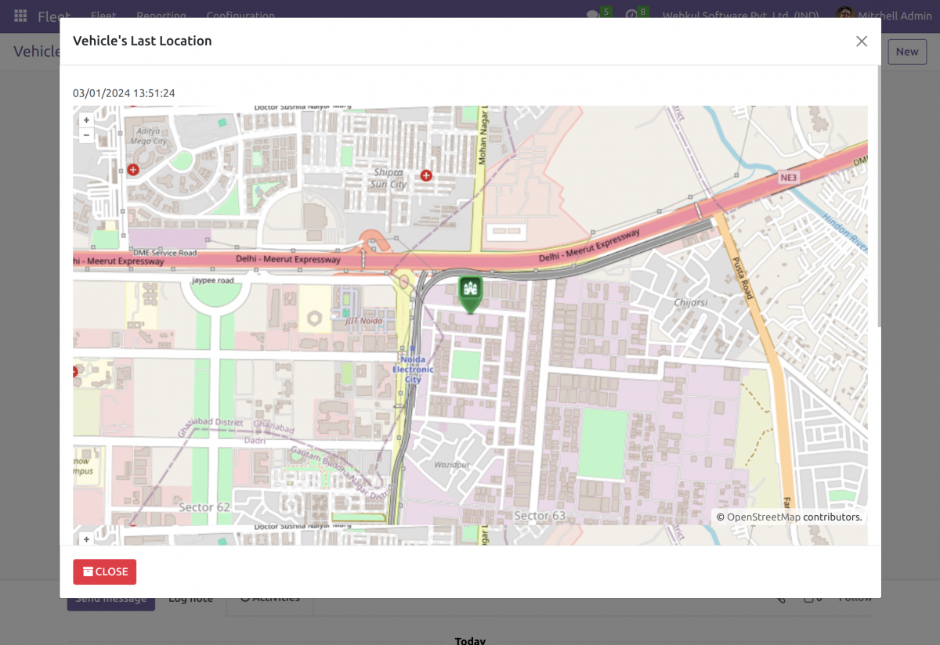Click the Sector 62 map label
This screenshot has width=940, height=645.
[204, 507]
